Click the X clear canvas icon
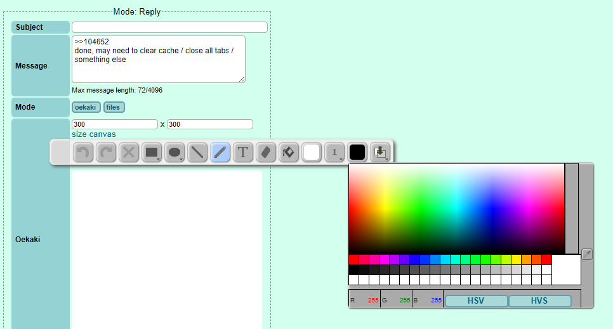The image size is (613, 329). pos(129,152)
